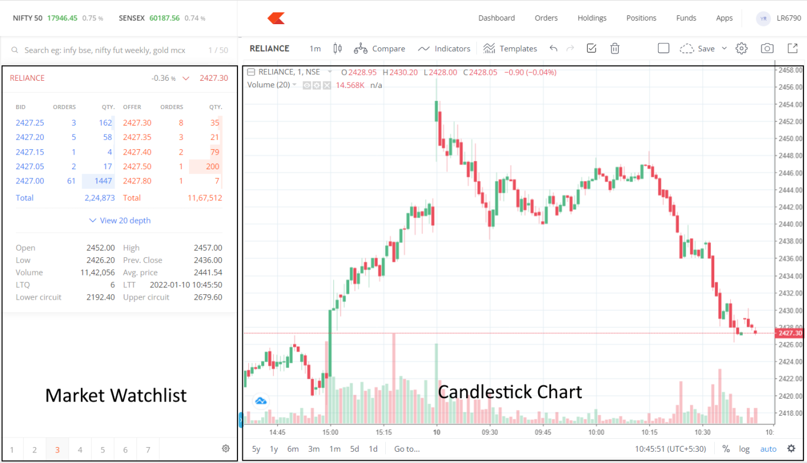Expand View 20 depth

coord(120,220)
